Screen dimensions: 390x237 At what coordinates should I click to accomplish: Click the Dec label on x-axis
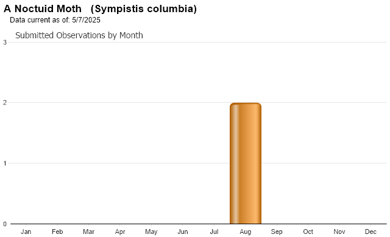pyautogui.click(x=370, y=232)
